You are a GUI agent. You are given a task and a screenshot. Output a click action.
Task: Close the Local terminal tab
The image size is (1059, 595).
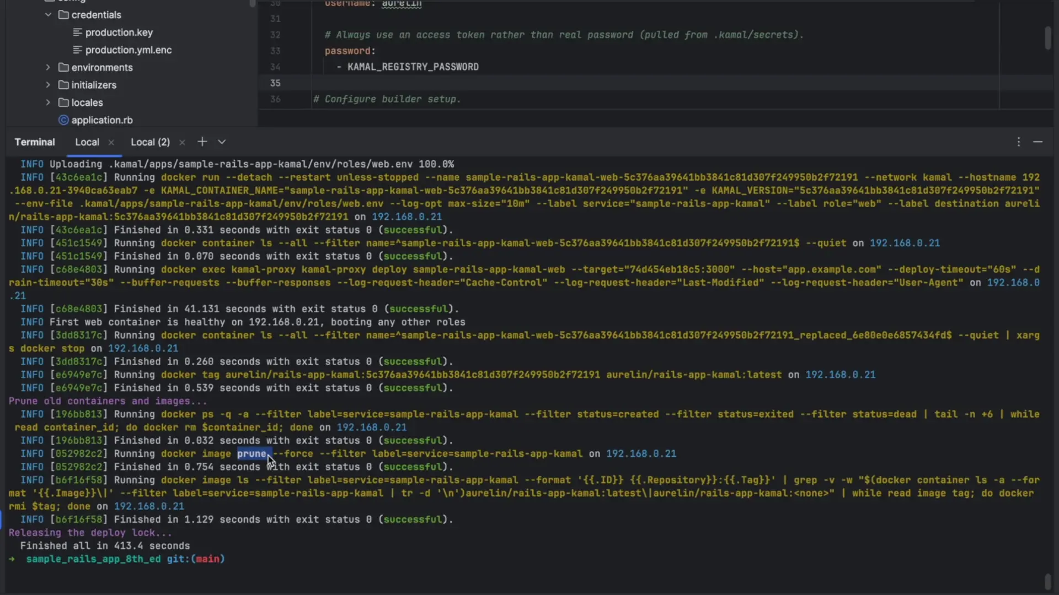[111, 142]
